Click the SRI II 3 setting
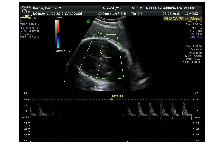Viewport: 212px width, 159px height. [196, 37]
